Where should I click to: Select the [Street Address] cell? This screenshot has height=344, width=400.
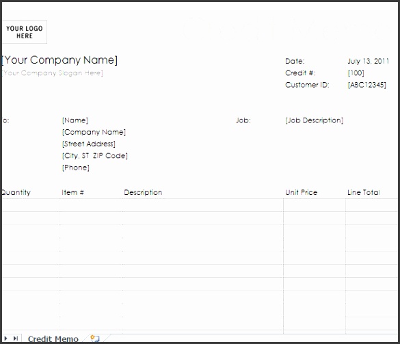88,144
